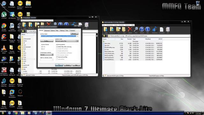Switch to Options tab in archive dialog
The image size is (204, 115).
pyautogui.click(x=53, y=31)
